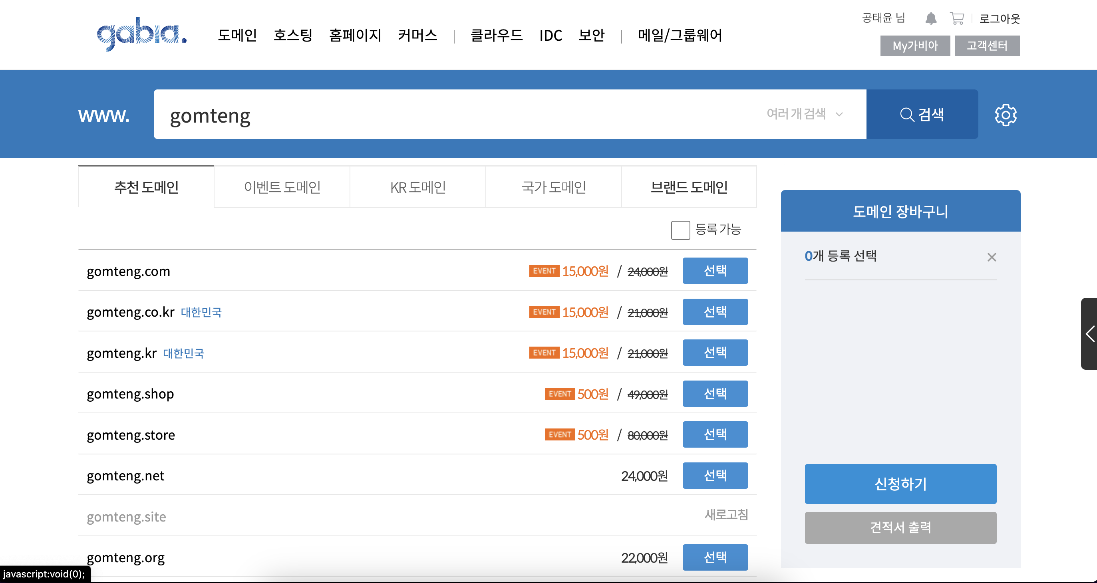
Task: Click the 신청하기 button
Action: pyautogui.click(x=900, y=484)
